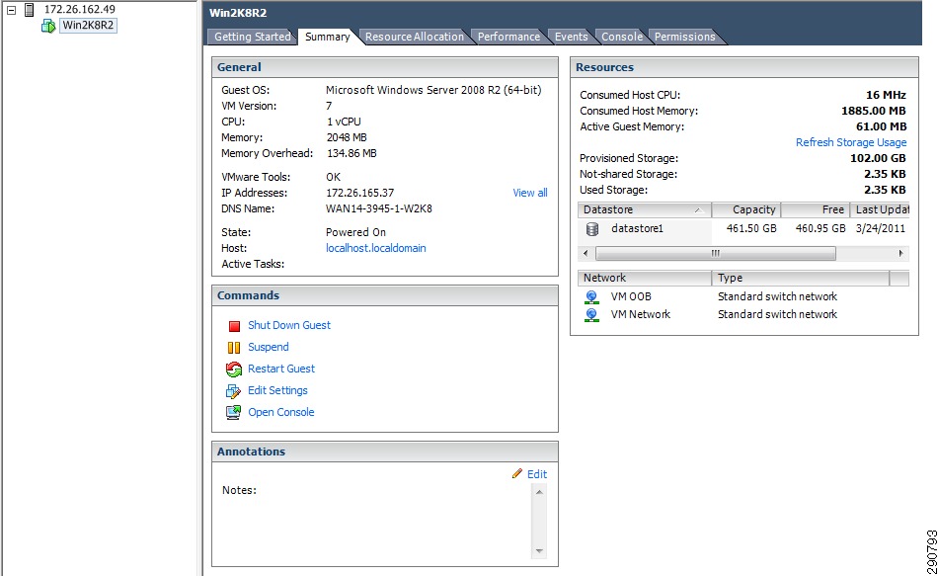
Task: Click the datastore horizontal scrollbar thumb
Action: [716, 253]
